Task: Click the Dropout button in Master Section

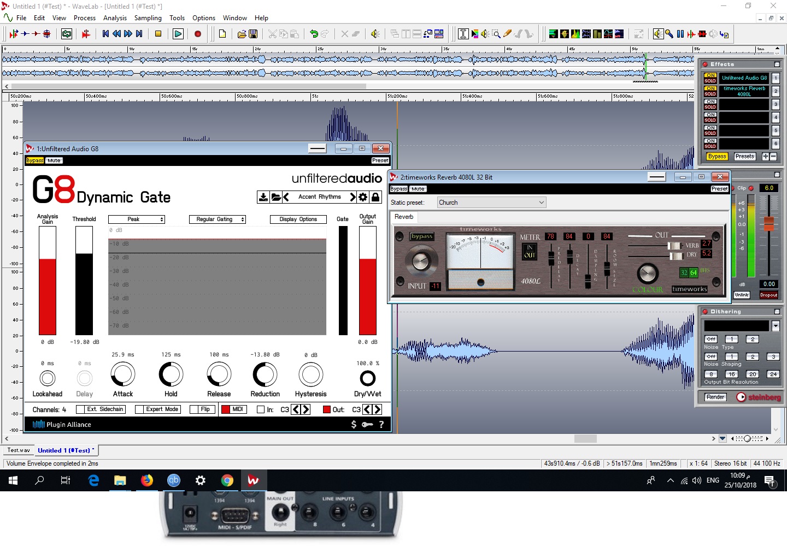Action: (769, 295)
